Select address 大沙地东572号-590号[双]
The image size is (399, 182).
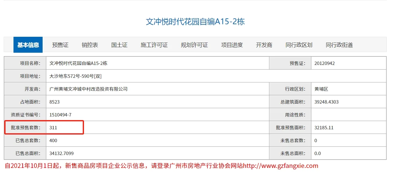pos(75,76)
